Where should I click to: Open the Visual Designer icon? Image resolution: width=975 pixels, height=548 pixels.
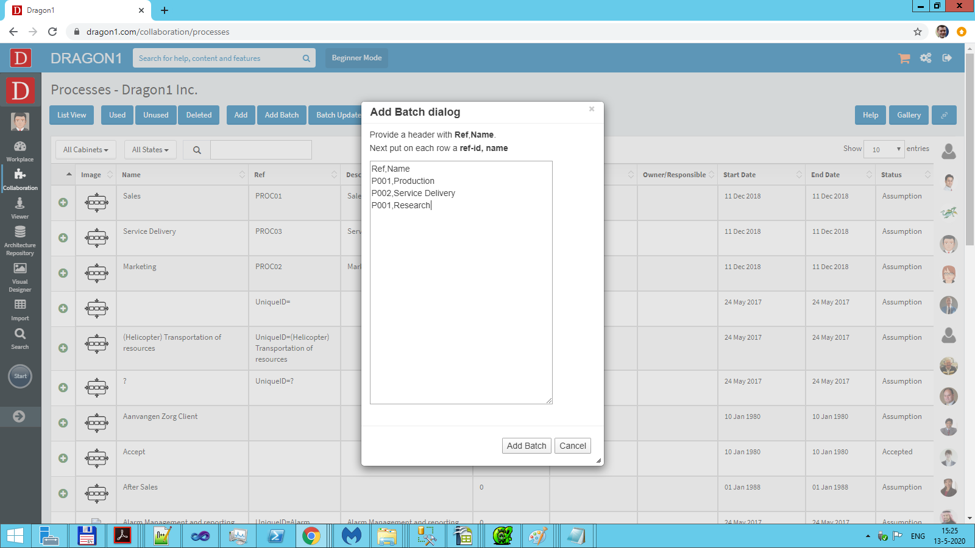tap(20, 276)
